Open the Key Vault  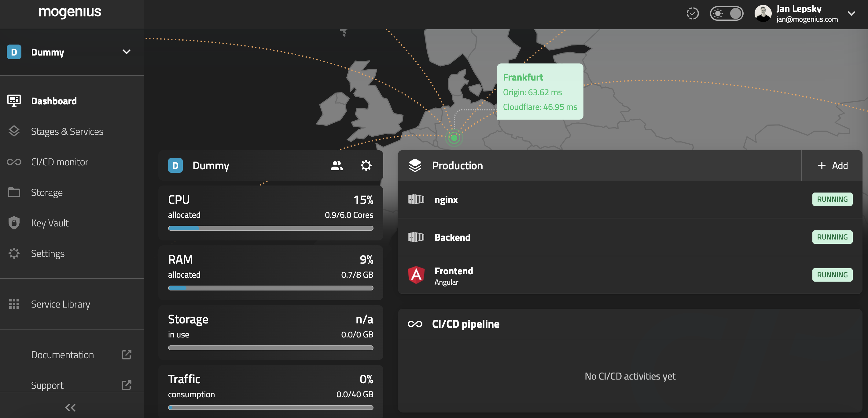tap(50, 223)
